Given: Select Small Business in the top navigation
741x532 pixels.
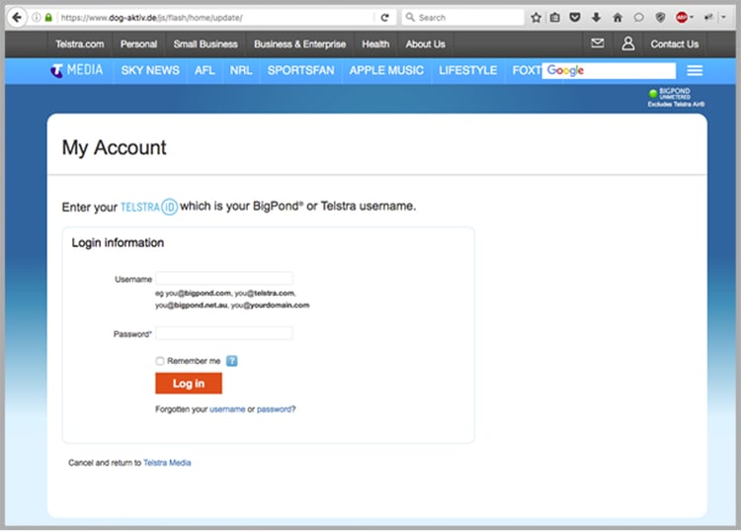Looking at the screenshot, I should (206, 44).
